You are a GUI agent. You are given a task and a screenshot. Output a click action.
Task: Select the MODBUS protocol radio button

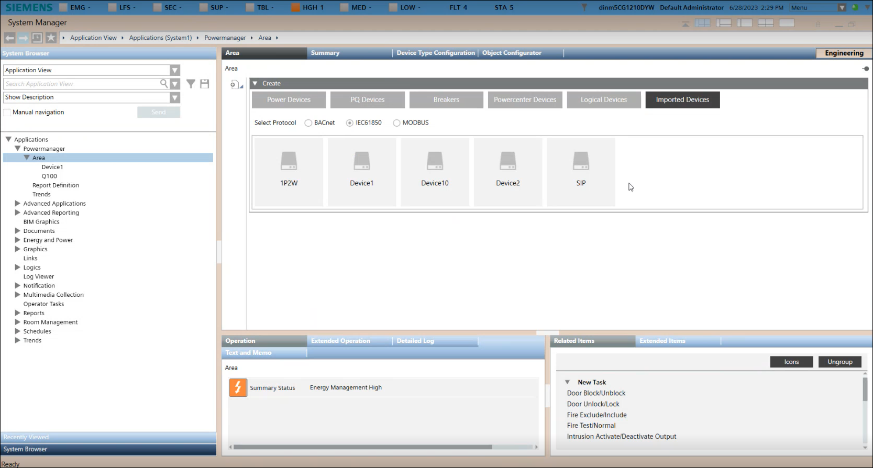click(396, 123)
